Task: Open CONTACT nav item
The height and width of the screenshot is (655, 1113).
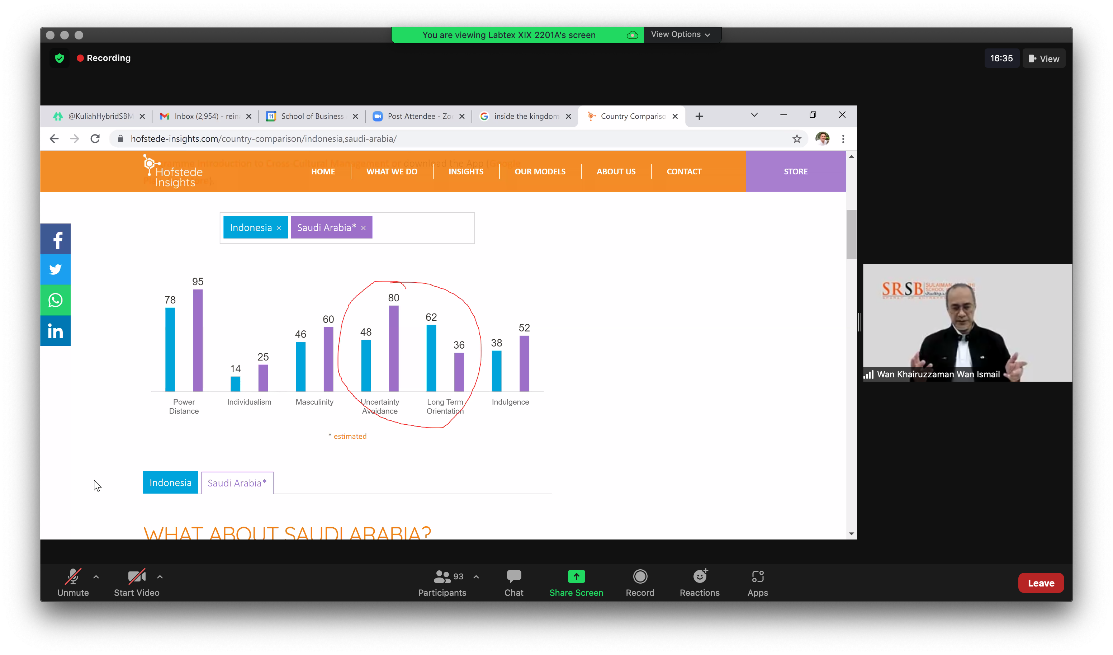Action: (x=684, y=171)
